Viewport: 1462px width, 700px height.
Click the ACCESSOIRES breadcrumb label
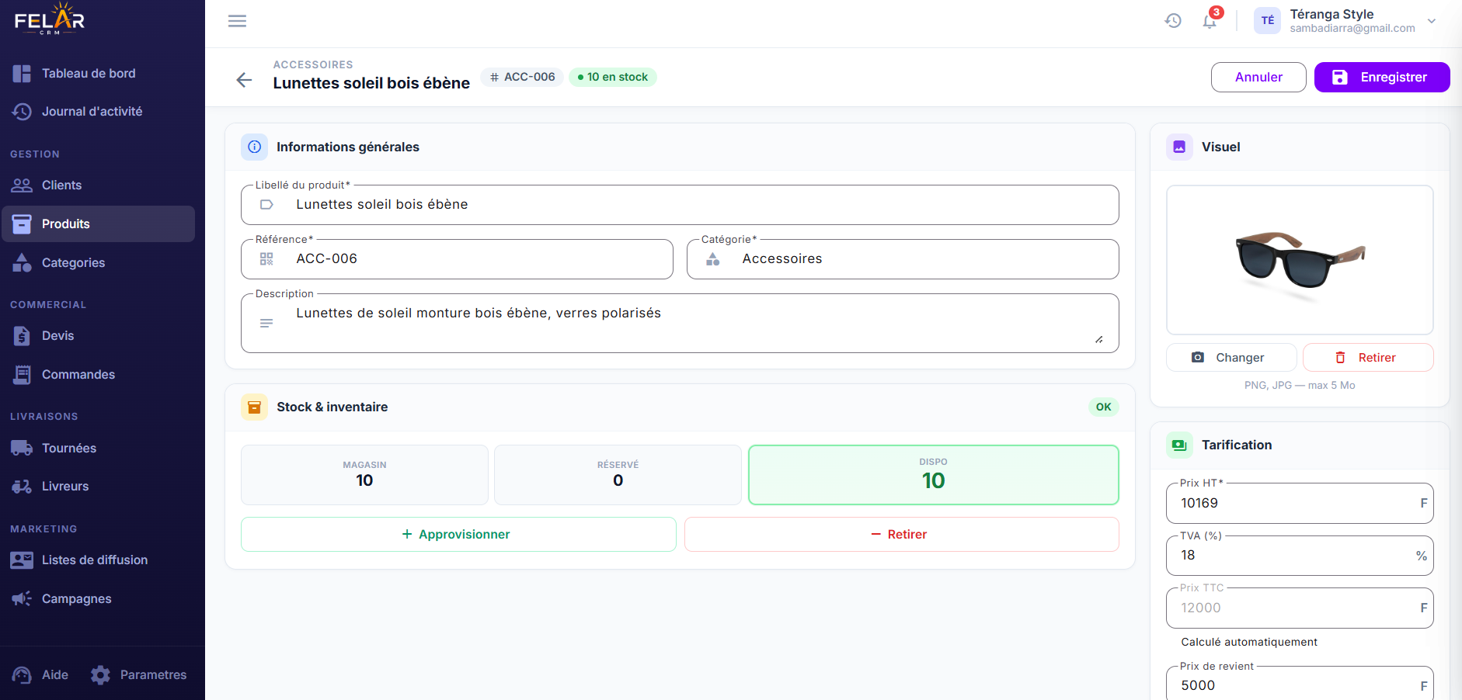(x=313, y=64)
